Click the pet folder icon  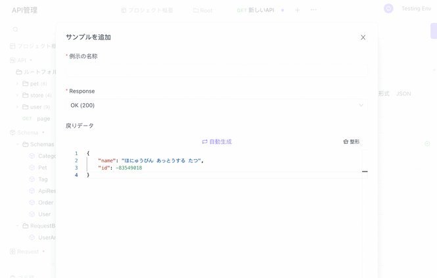[26, 83]
